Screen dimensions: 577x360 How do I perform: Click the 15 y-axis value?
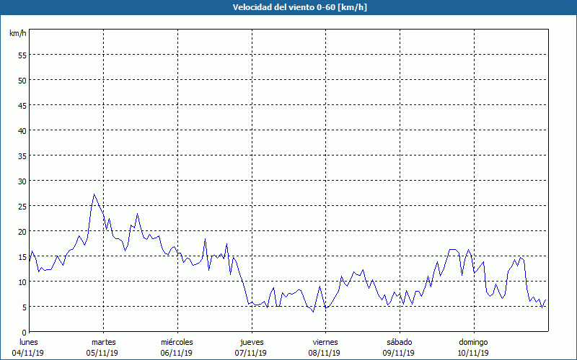[22, 256]
